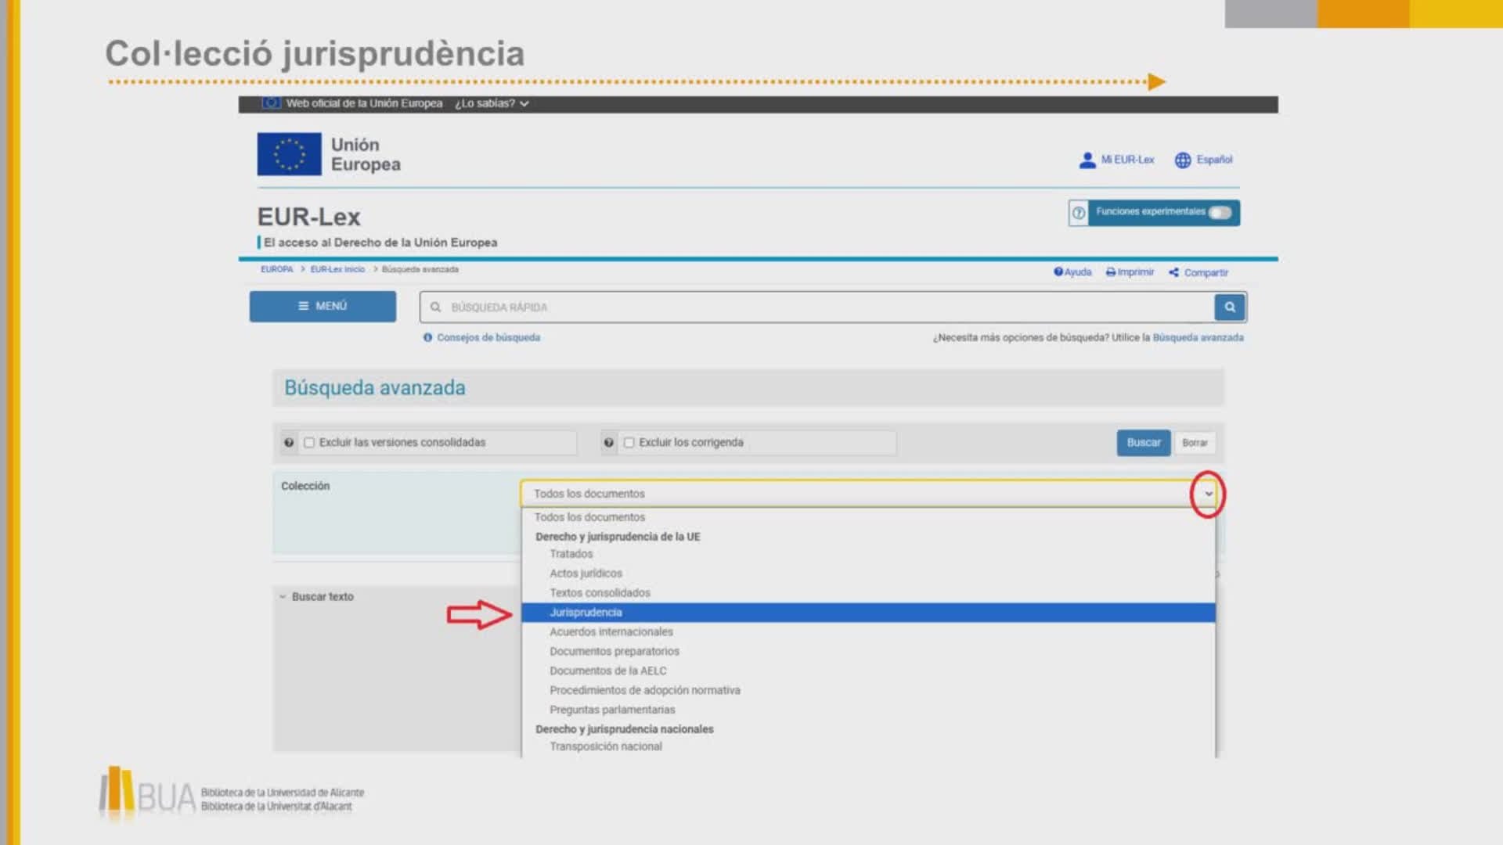
Task: Expand the ¿Lo sabías? dropdown
Action: [x=492, y=103]
